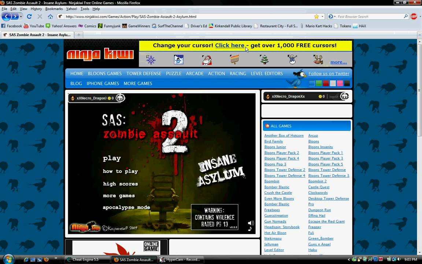Viewport: 422px width, 264px height.
Task: Select the snowman cursor icon
Action: click(292, 59)
